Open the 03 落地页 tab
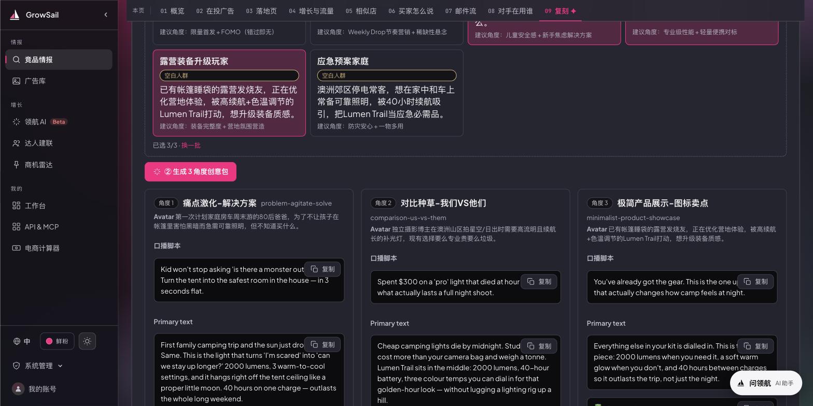 click(x=261, y=11)
